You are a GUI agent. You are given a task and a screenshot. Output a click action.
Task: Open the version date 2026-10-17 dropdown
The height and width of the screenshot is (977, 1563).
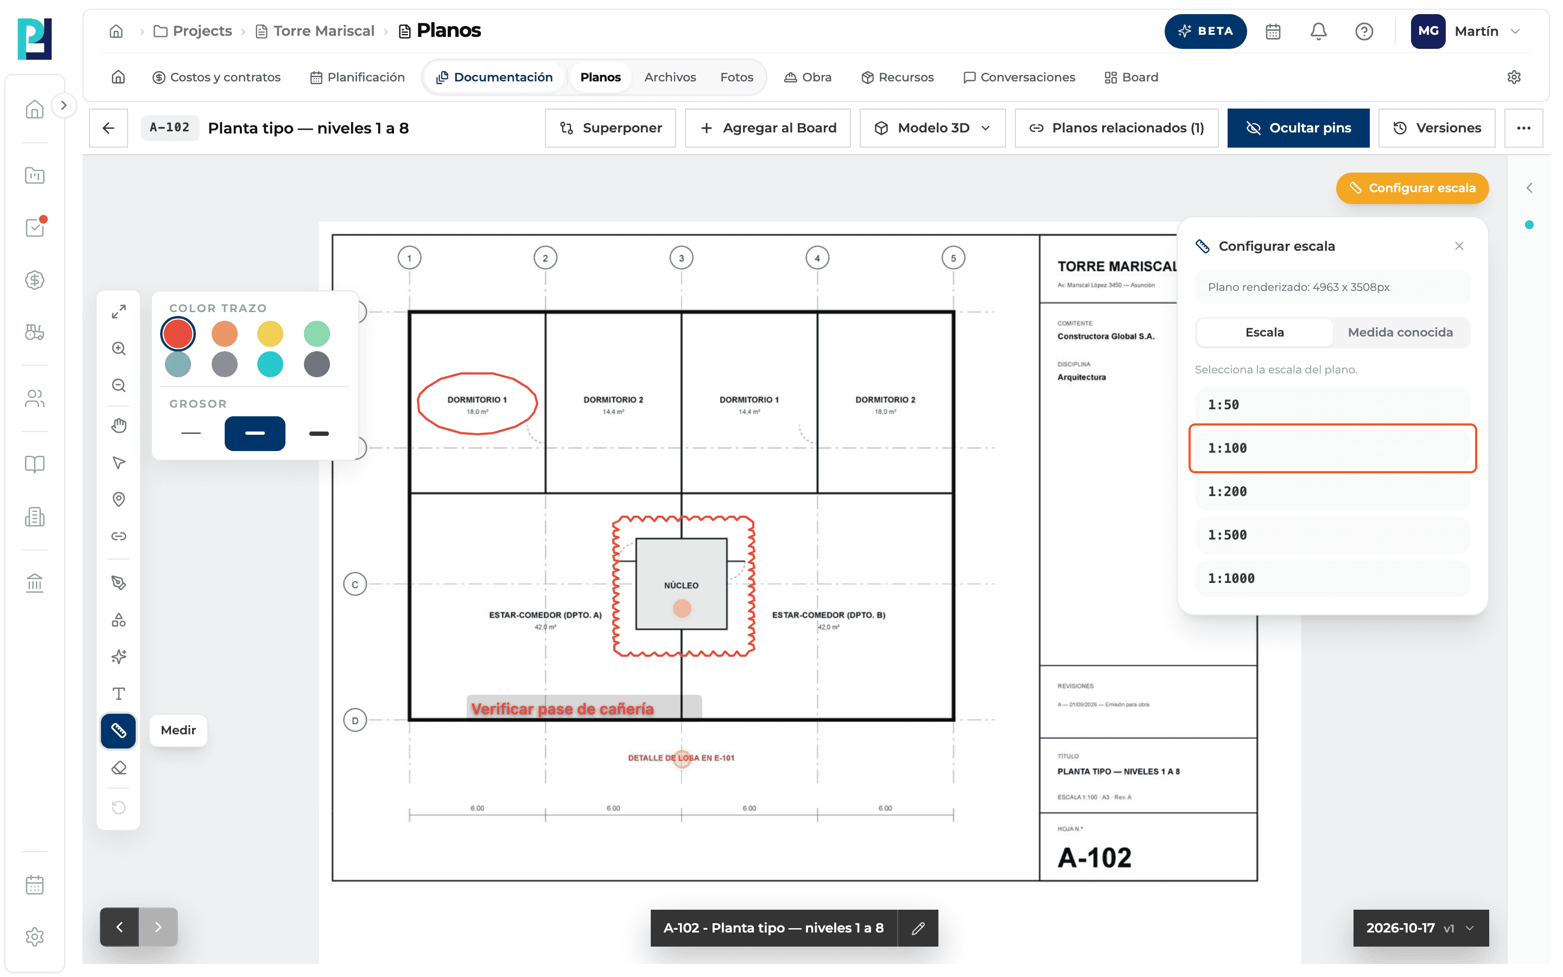1420,928
